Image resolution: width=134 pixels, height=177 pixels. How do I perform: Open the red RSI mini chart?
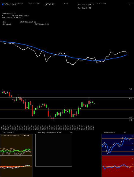point(118,166)
